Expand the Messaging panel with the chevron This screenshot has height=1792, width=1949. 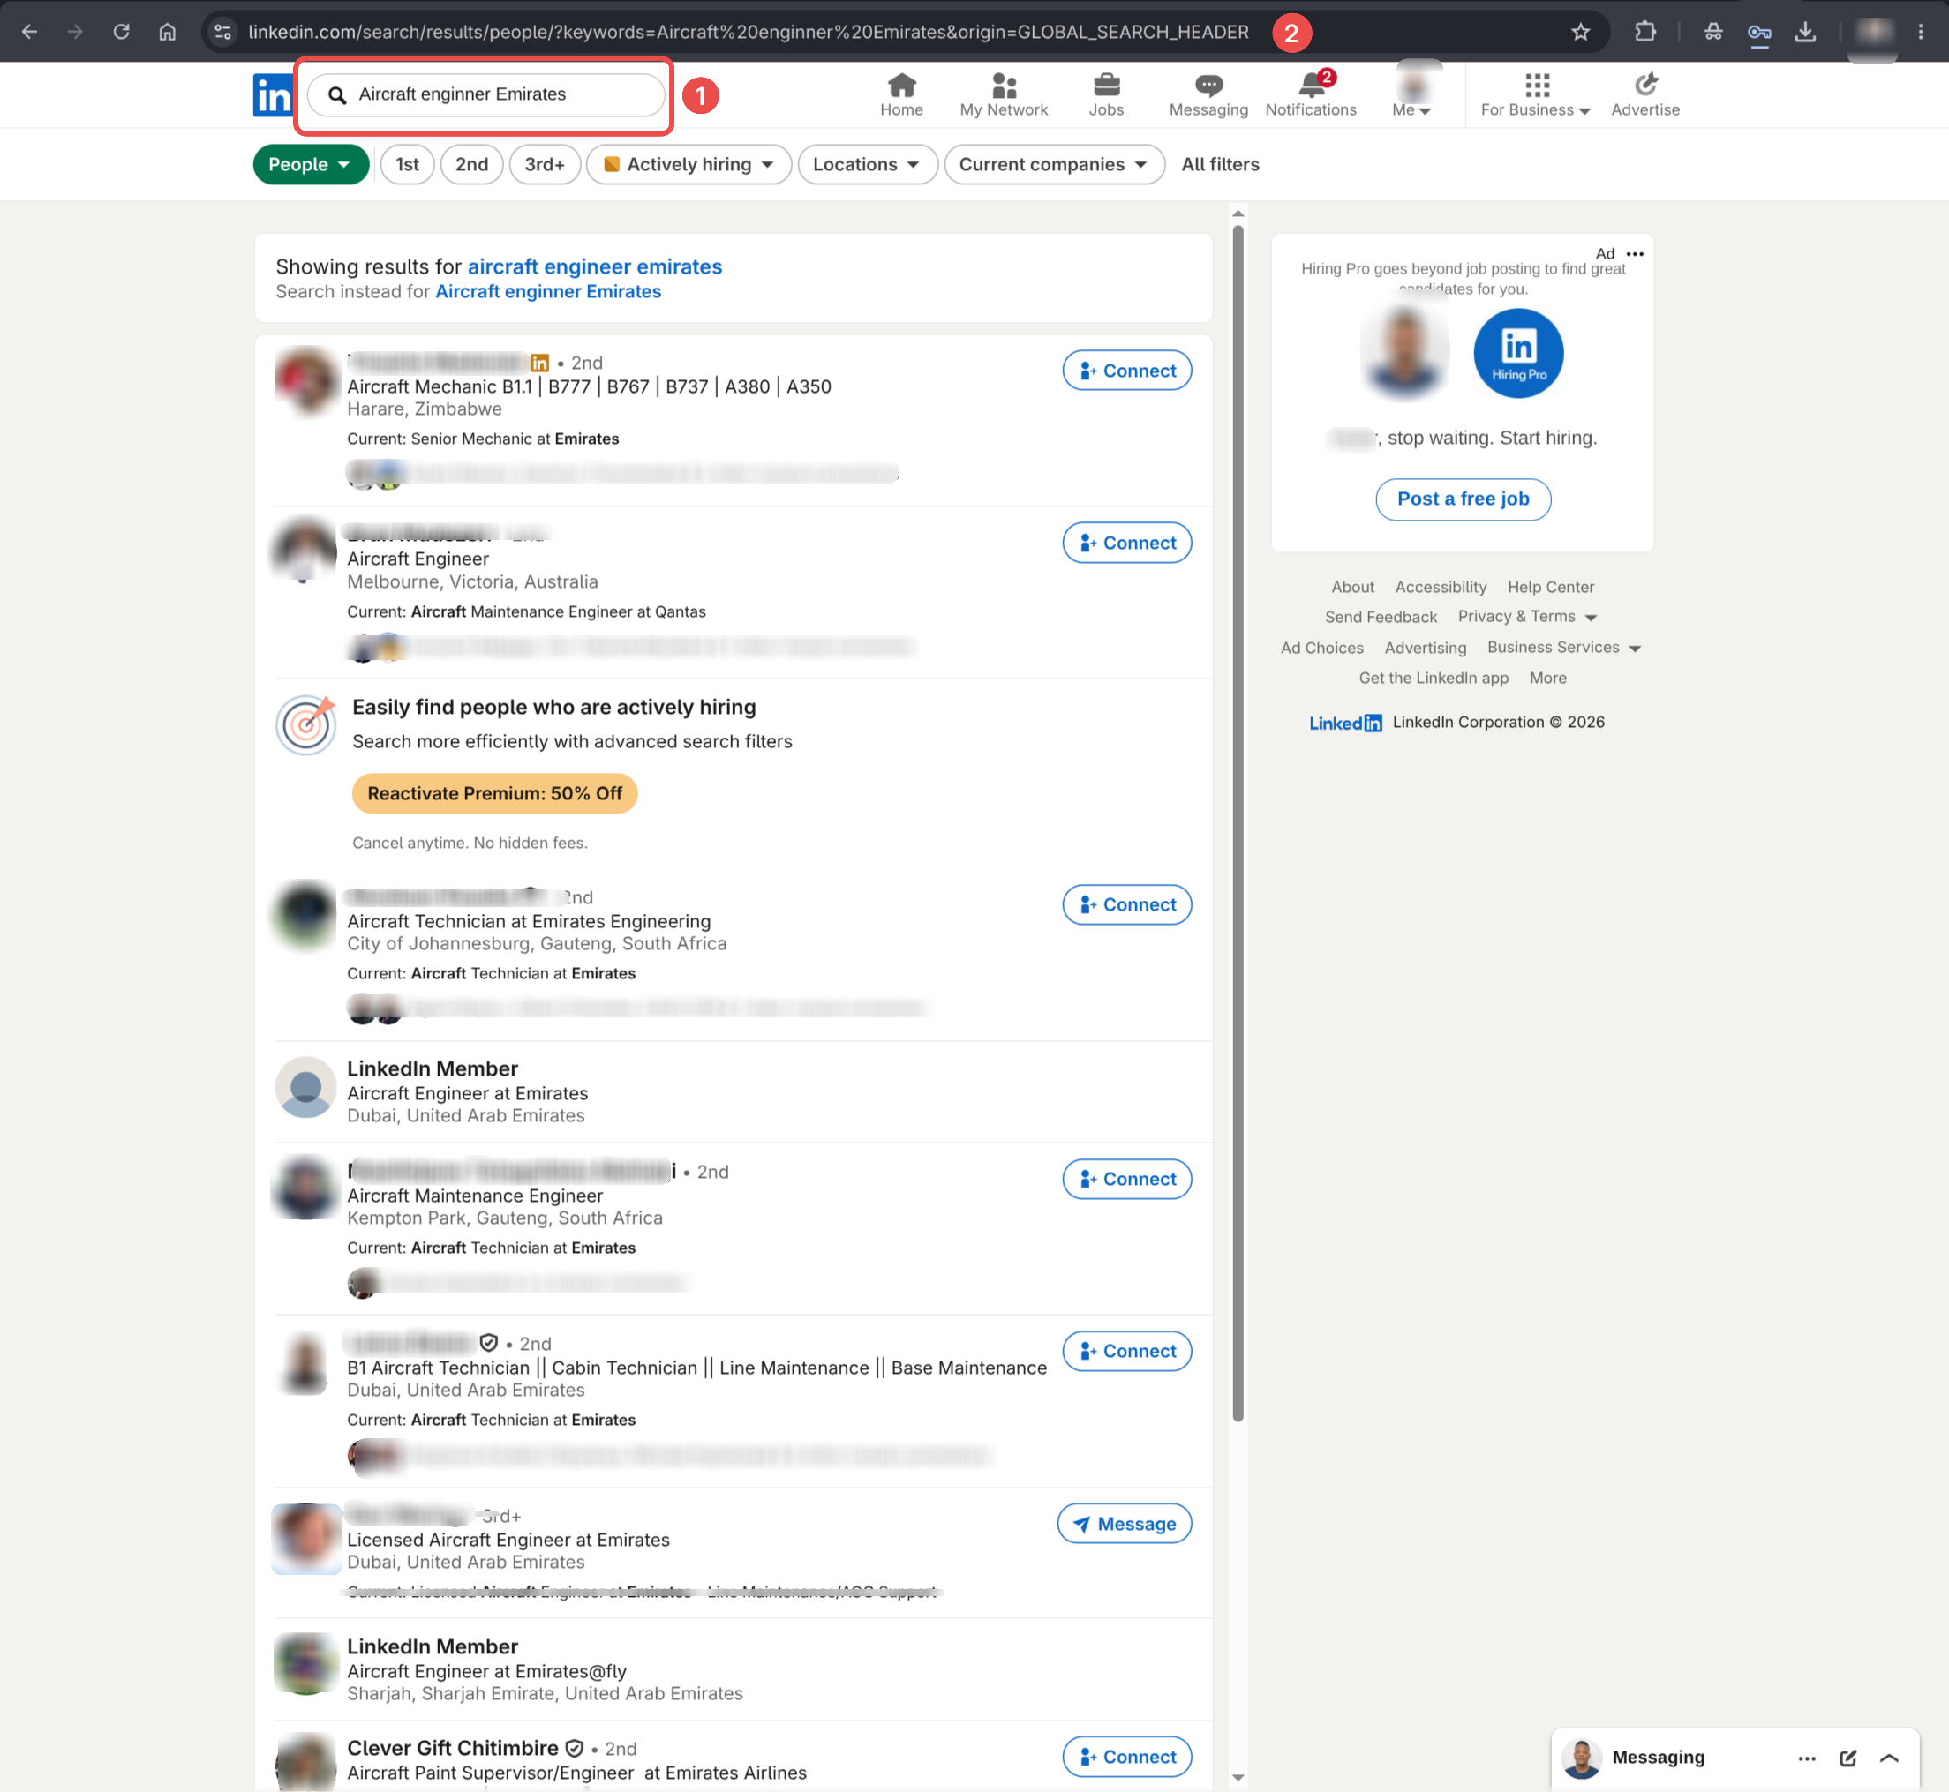[x=1889, y=1758]
